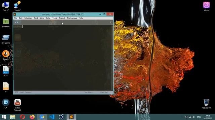Click the previous tab arrow in Sublime

pos(15,22)
